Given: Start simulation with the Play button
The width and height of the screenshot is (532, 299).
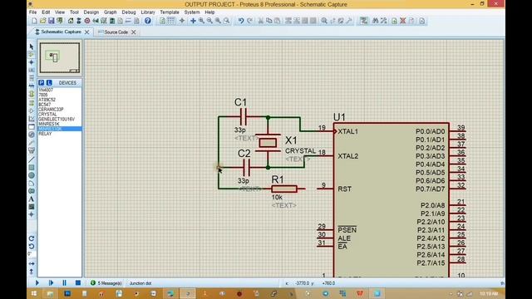Looking at the screenshot, I should [37, 282].
